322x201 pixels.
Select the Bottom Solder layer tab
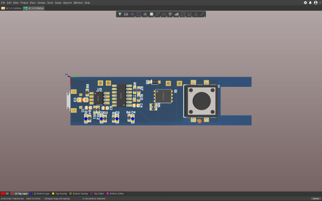point(115,193)
